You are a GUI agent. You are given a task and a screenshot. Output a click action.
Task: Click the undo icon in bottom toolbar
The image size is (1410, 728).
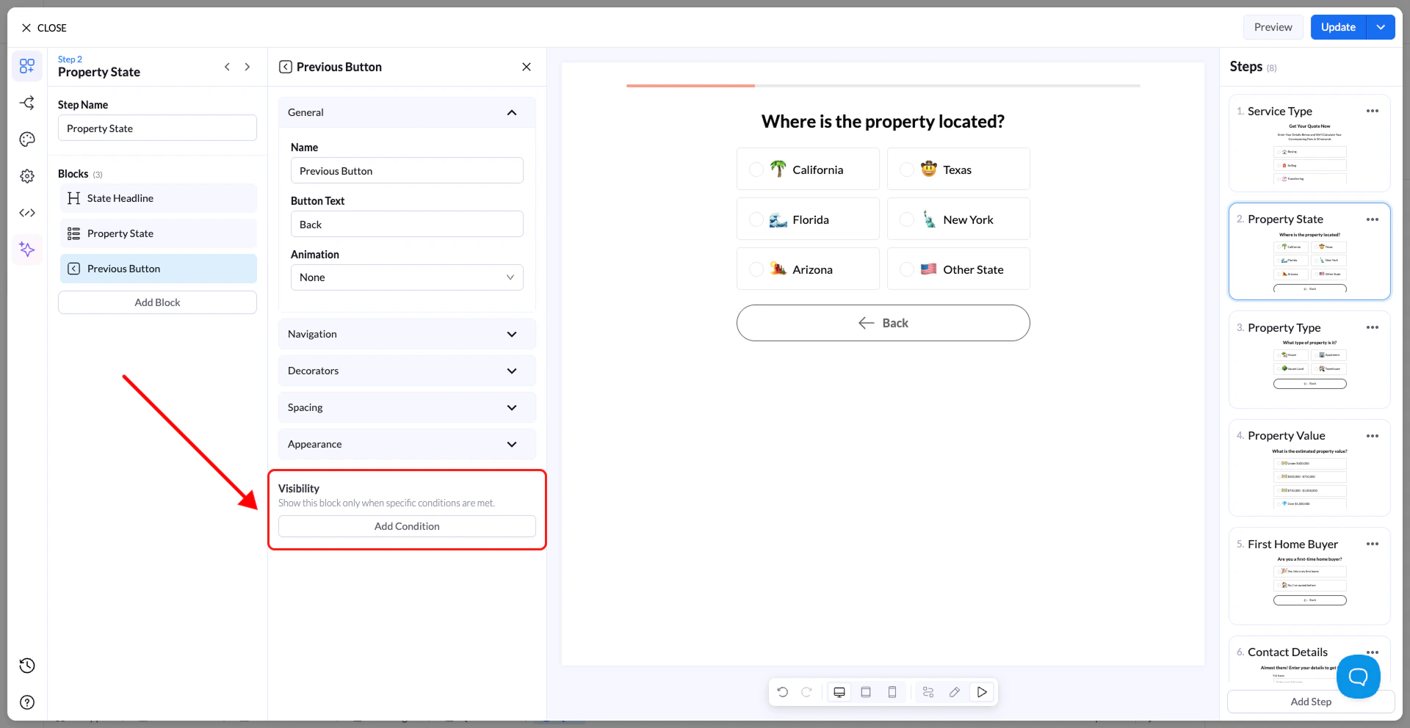[x=783, y=692]
